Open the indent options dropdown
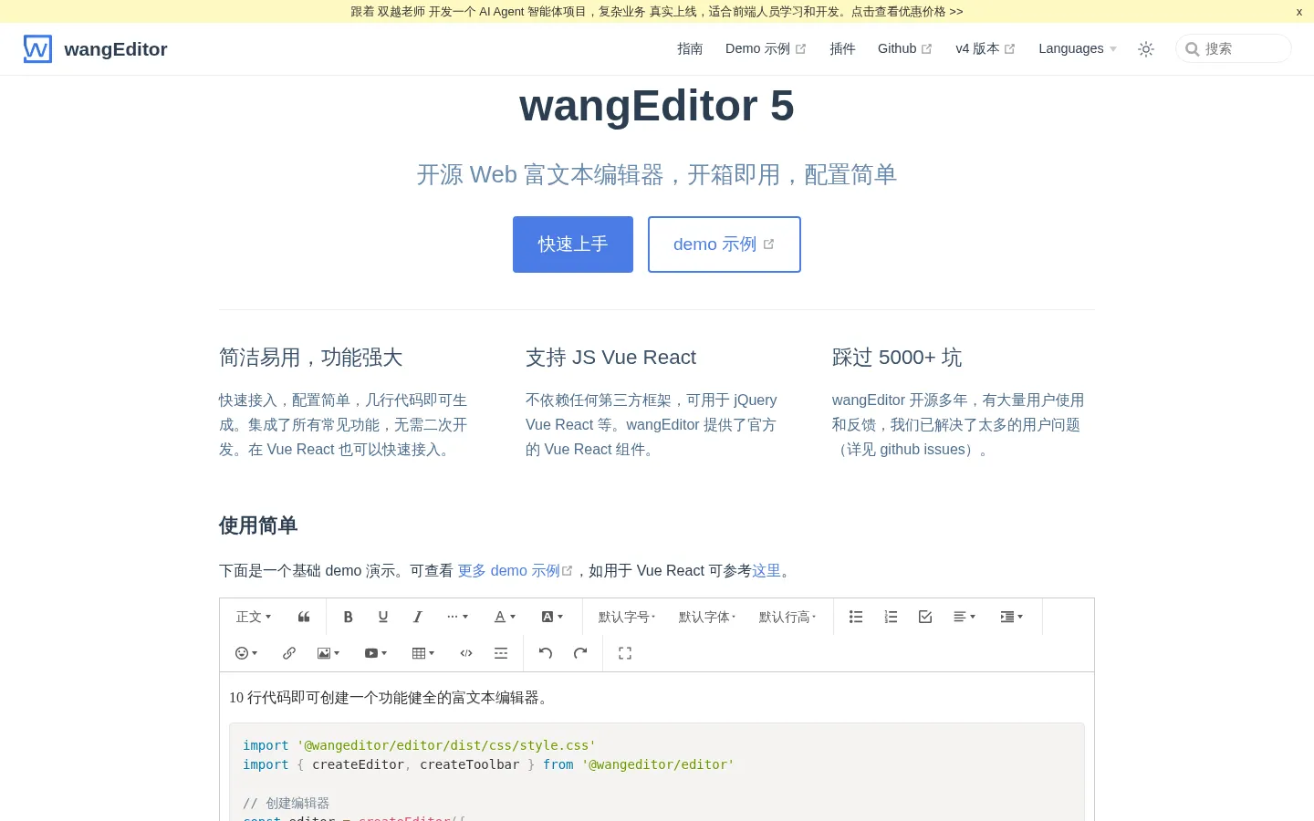 pos(1012,617)
